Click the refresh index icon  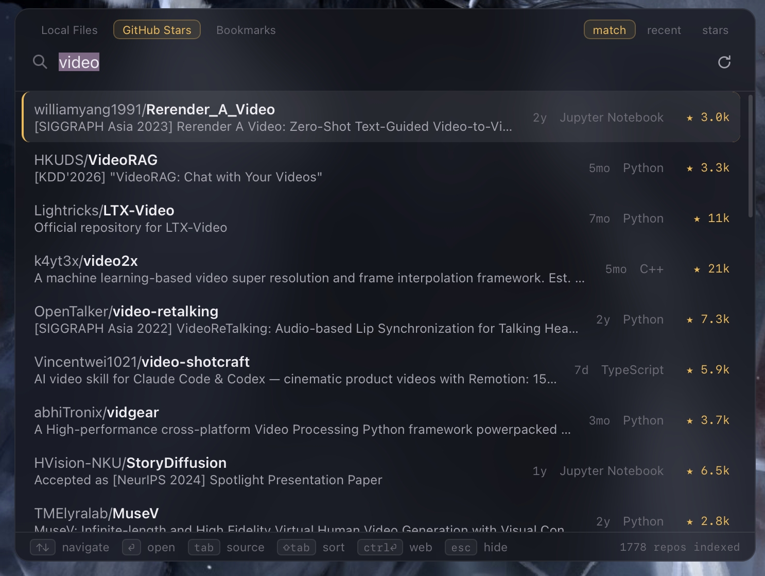[724, 62]
